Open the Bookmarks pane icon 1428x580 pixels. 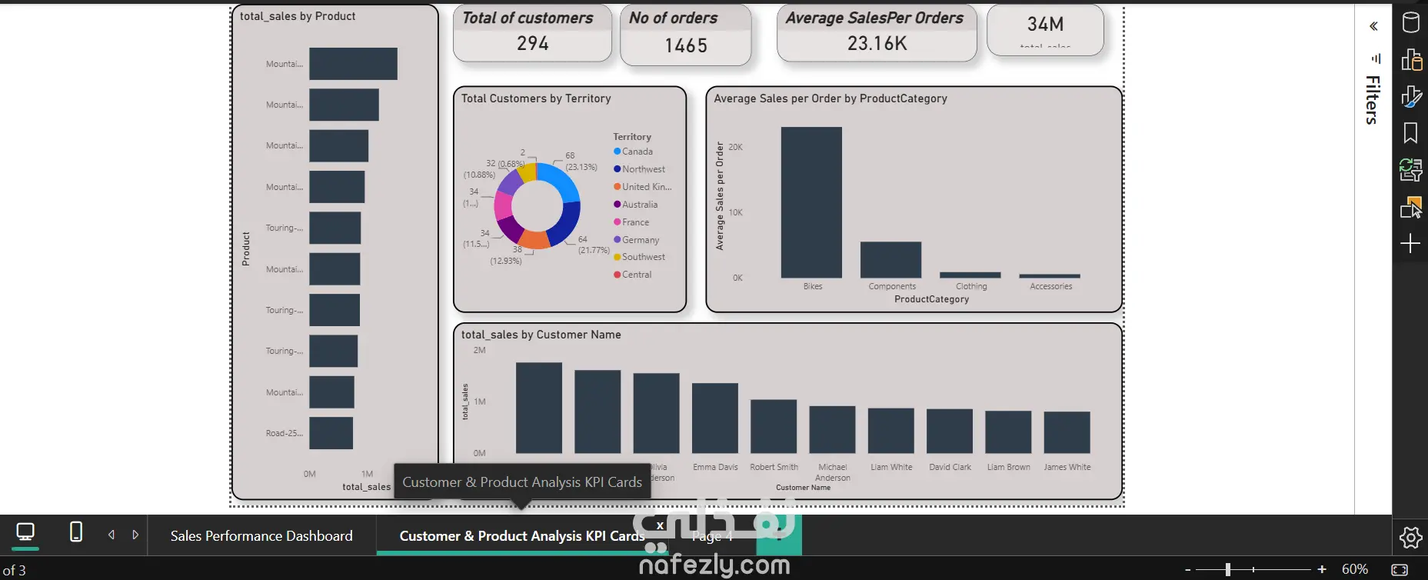(x=1410, y=133)
